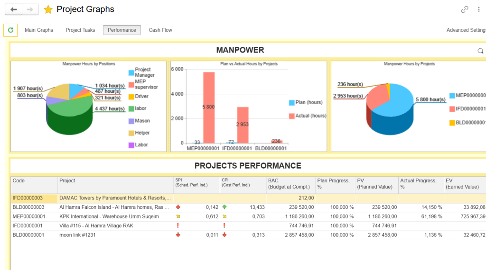
Task: Select the Performance tab
Action: click(122, 30)
